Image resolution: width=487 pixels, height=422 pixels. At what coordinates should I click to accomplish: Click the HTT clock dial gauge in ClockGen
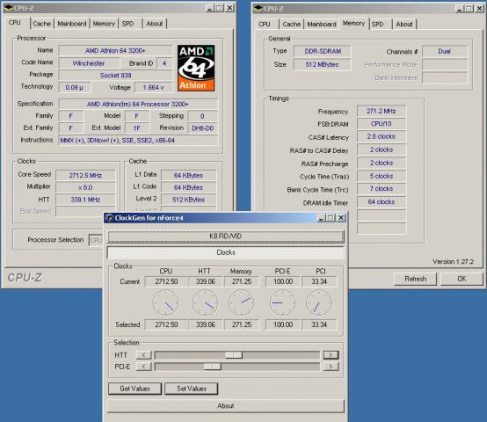205,302
